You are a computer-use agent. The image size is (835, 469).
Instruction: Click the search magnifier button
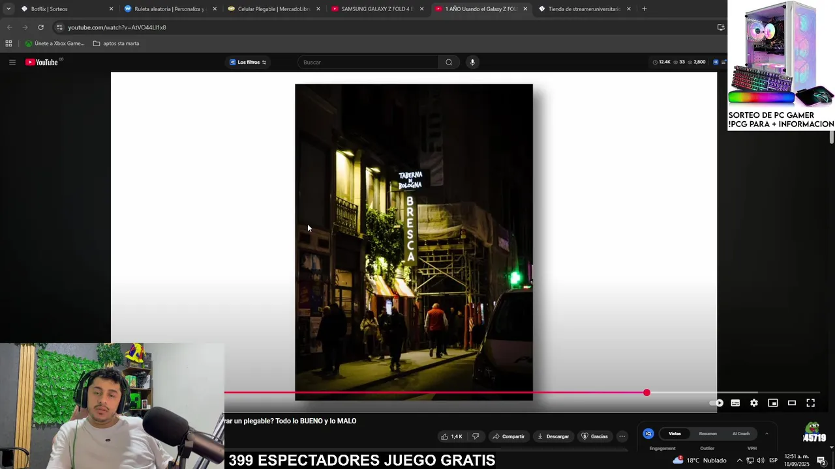(449, 62)
